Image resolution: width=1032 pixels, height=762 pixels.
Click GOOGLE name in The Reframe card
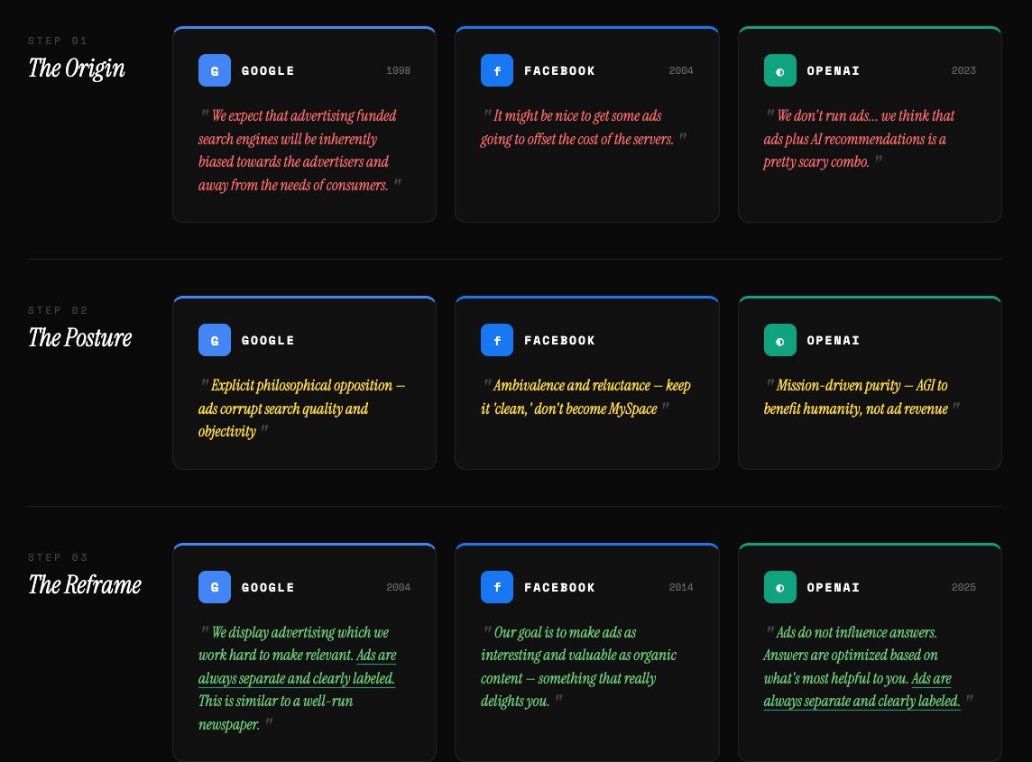point(268,587)
